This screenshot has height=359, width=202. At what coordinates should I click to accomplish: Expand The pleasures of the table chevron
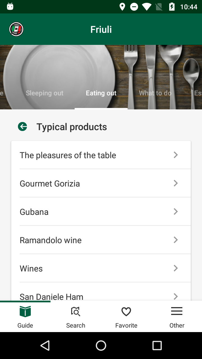[x=176, y=155]
